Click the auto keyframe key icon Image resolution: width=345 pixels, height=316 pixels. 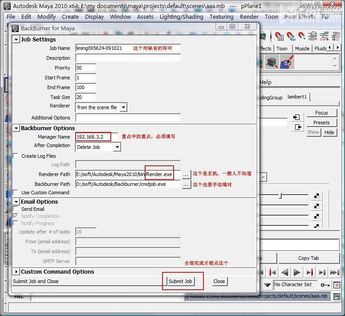[325, 285]
